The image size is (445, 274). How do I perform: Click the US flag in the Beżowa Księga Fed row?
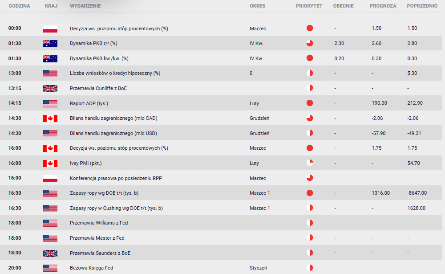(50, 268)
